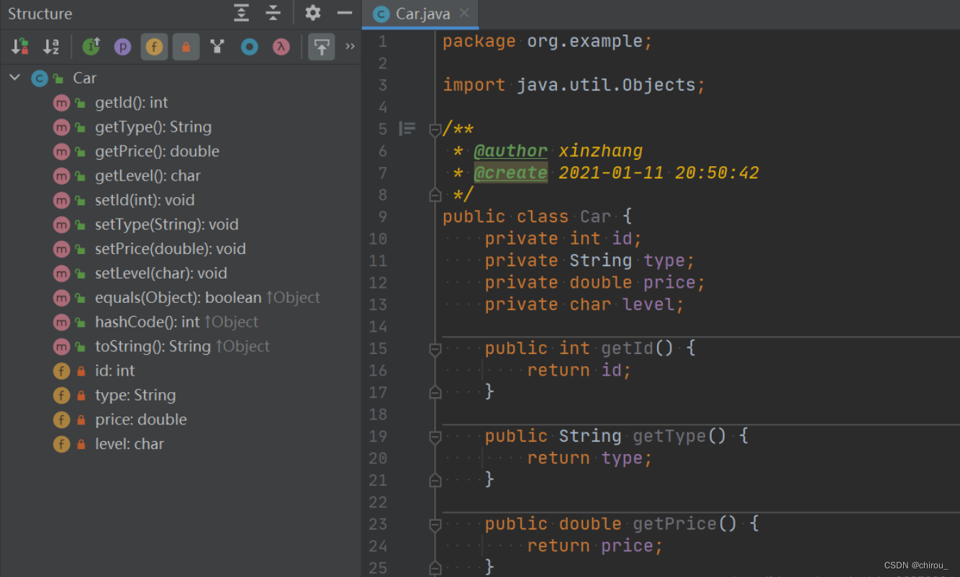Toggle Sort Alphabetically
Image resolution: width=960 pixels, height=577 pixels.
coord(51,47)
